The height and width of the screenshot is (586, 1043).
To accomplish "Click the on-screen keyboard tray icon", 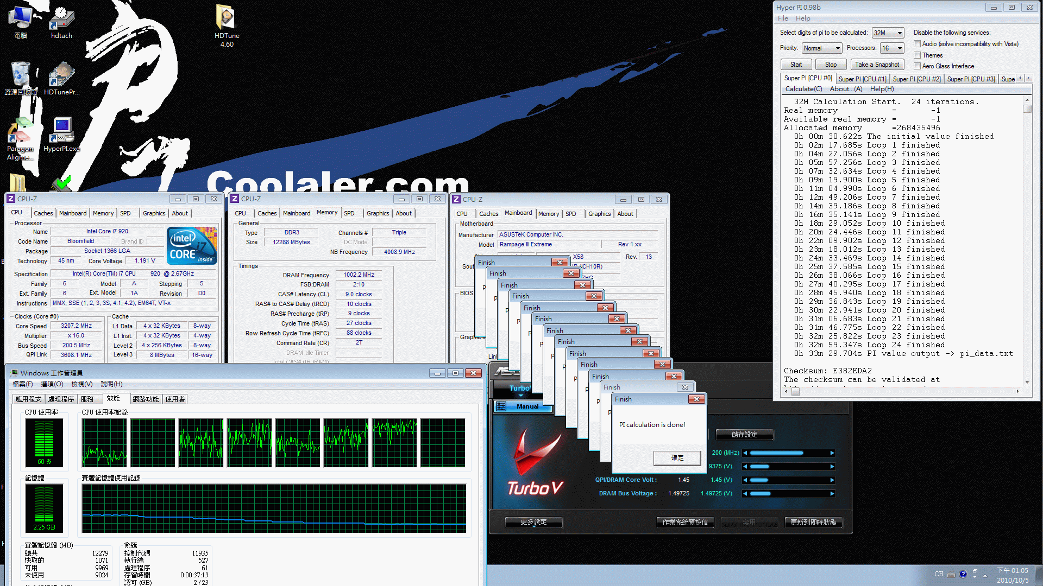I will coord(951,575).
